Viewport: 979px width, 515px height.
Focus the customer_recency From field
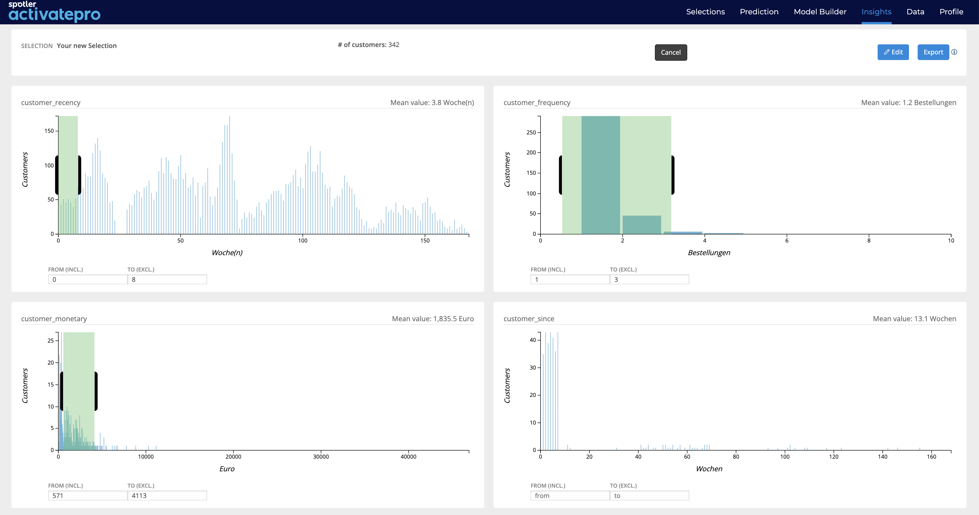click(88, 280)
